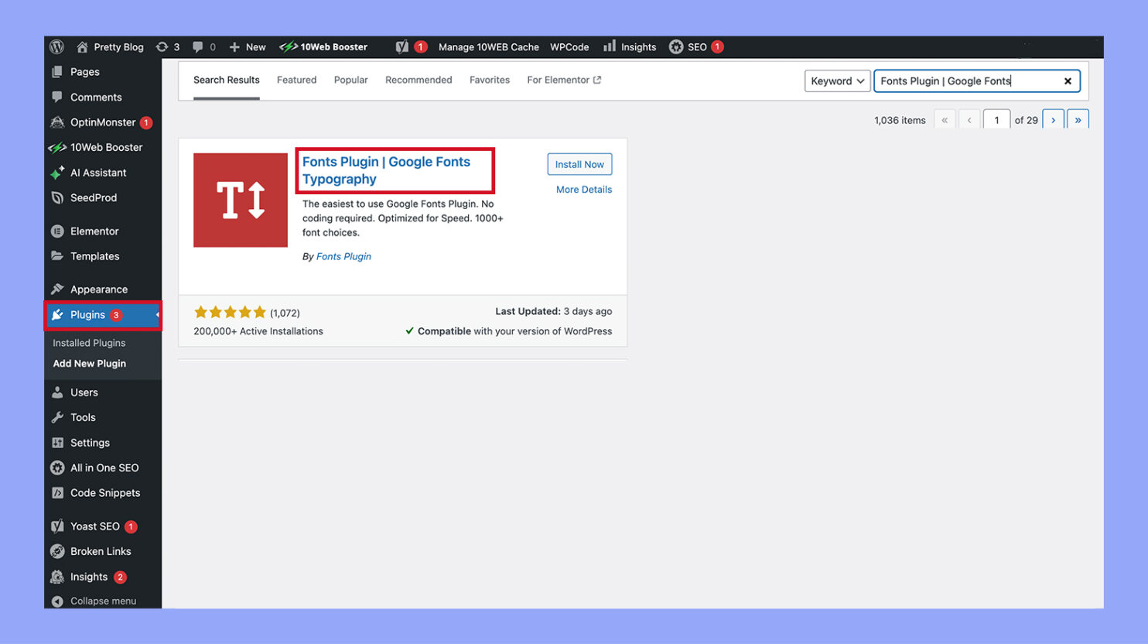Click the Yoast SEO icon in the toolbar
The height and width of the screenshot is (644, 1148).
coord(403,46)
